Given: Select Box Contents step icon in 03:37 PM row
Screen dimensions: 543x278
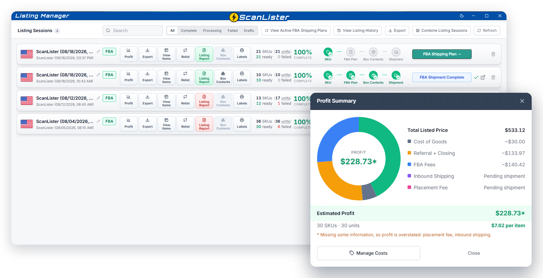Looking at the screenshot, I should click(x=373, y=52).
